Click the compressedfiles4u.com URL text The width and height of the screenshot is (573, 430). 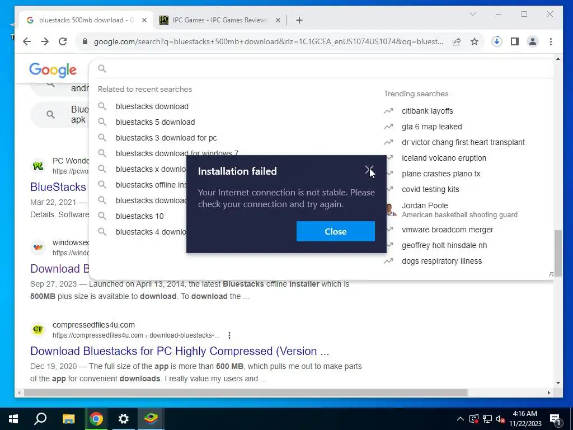click(x=136, y=335)
